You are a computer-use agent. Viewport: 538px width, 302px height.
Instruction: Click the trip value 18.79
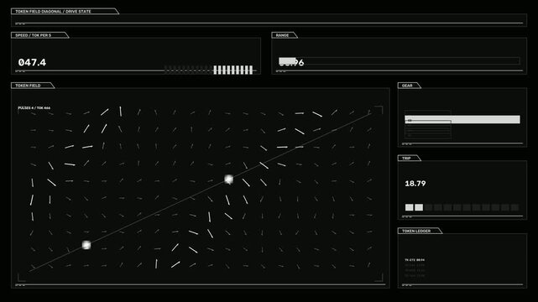[415, 184]
